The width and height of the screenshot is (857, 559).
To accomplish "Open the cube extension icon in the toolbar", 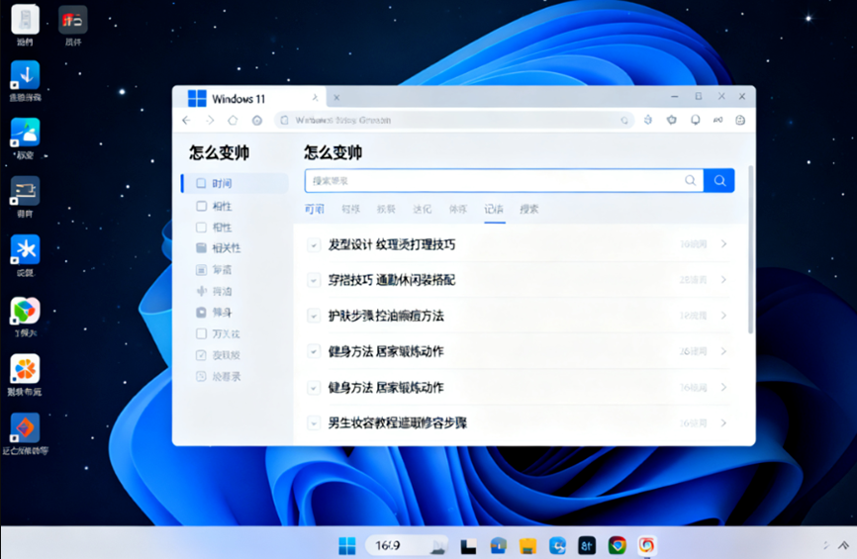I will [647, 120].
